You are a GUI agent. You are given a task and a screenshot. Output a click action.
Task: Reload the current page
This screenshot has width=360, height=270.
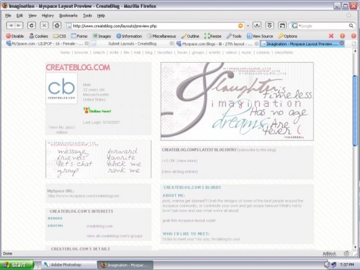coord(32,25)
